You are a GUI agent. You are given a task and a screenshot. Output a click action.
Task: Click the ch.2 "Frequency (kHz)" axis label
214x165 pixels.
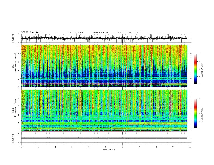15,107
